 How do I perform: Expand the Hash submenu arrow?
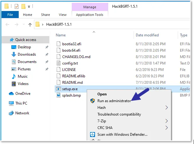tap(166, 108)
